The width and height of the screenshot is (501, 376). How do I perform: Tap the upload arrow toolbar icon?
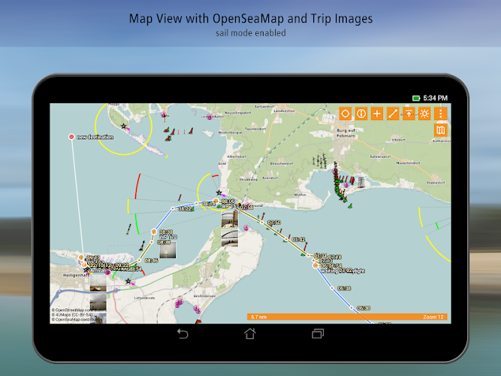click(409, 114)
